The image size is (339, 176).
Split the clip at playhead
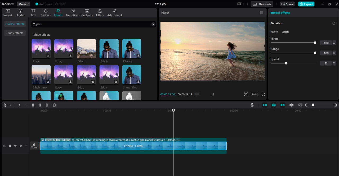coord(33,105)
